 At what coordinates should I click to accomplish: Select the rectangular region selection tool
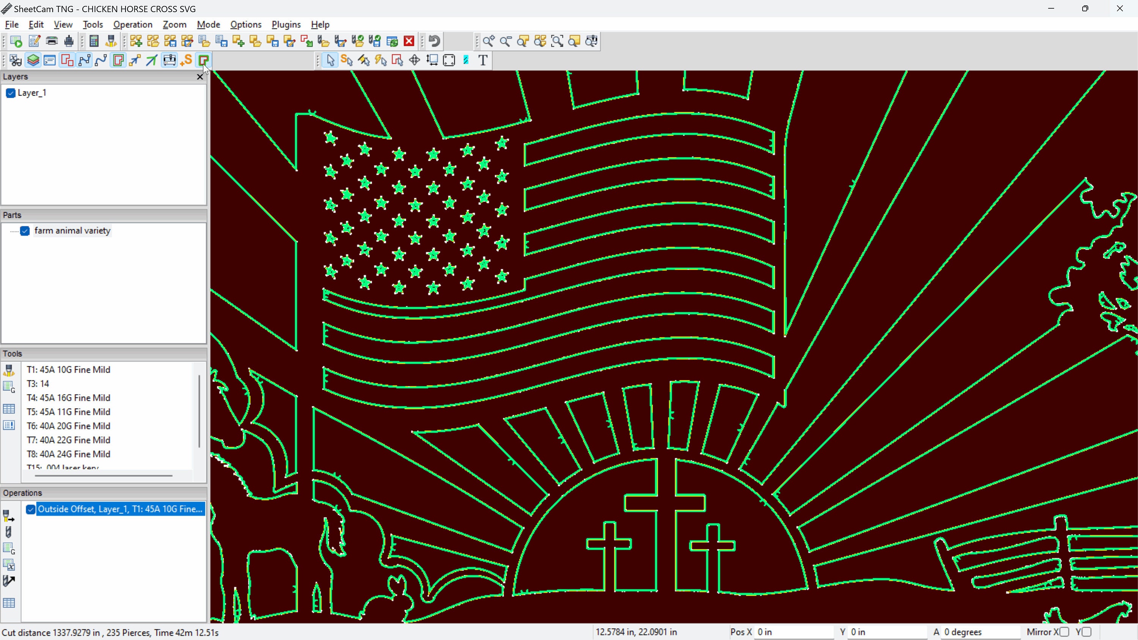[449, 60]
